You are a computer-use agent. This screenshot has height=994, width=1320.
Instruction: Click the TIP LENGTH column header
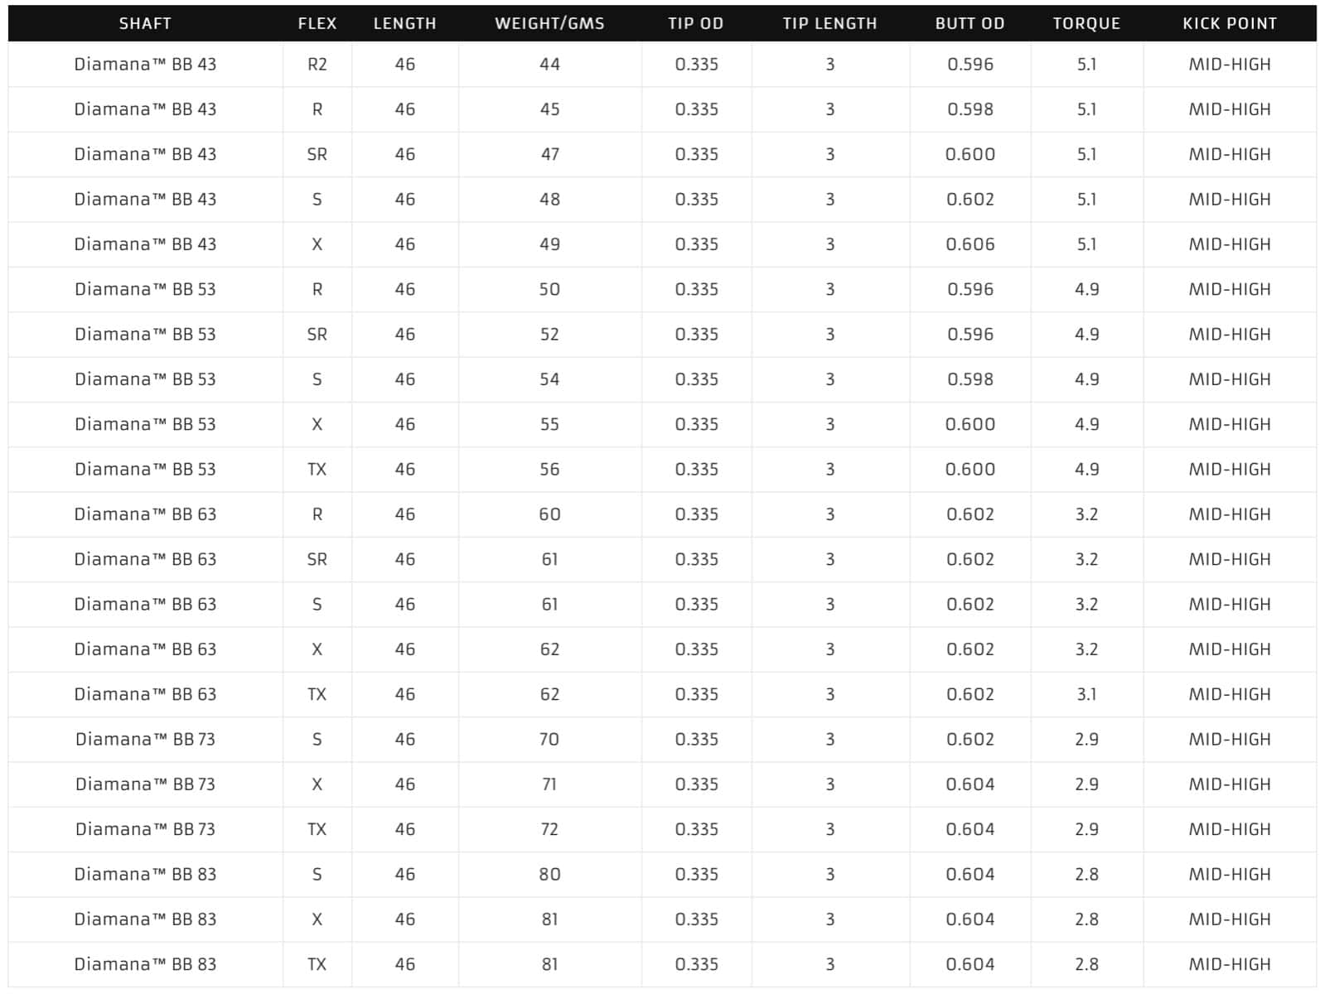tap(829, 23)
